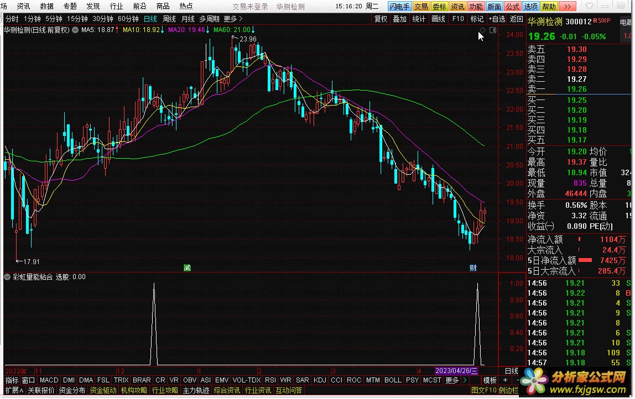The image size is (635, 399).
Task: Open the 选项 options button
Action: click(x=530, y=7)
